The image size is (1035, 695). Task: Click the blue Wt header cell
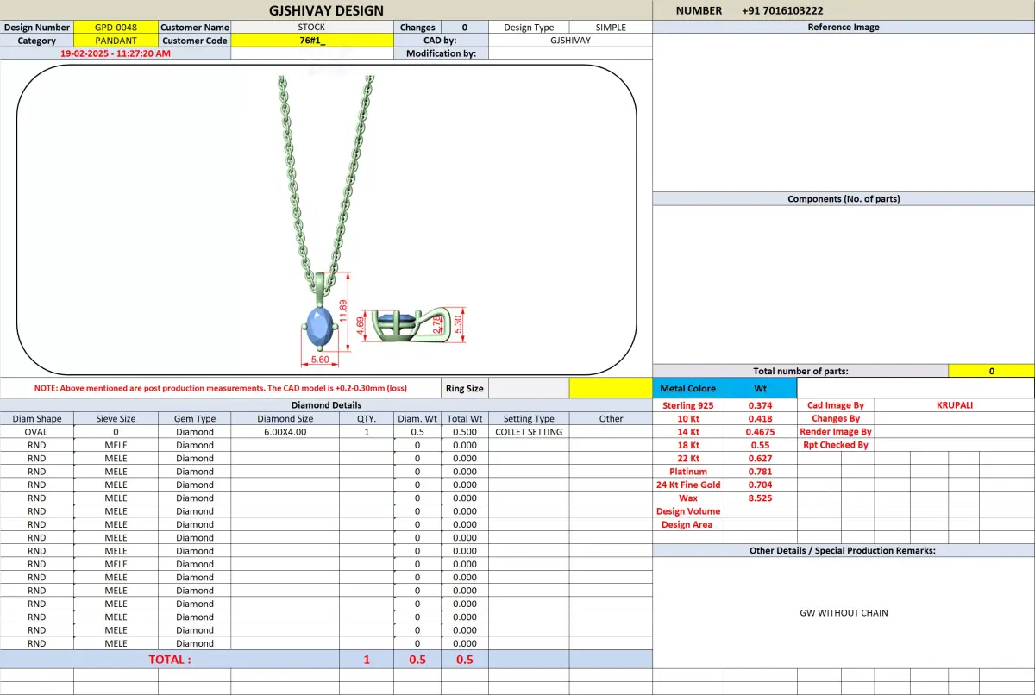tap(760, 388)
